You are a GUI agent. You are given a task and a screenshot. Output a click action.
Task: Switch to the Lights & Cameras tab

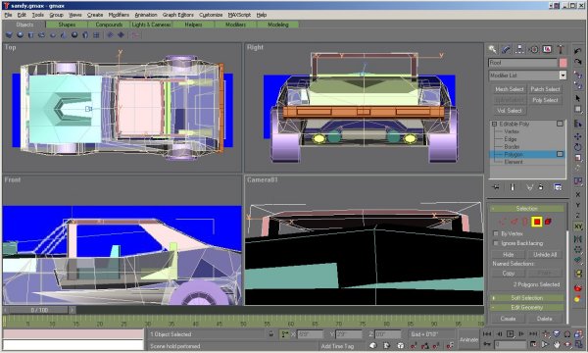(x=151, y=25)
